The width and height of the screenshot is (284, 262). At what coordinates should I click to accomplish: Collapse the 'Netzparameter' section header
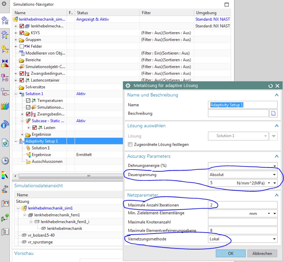[x=276, y=195]
